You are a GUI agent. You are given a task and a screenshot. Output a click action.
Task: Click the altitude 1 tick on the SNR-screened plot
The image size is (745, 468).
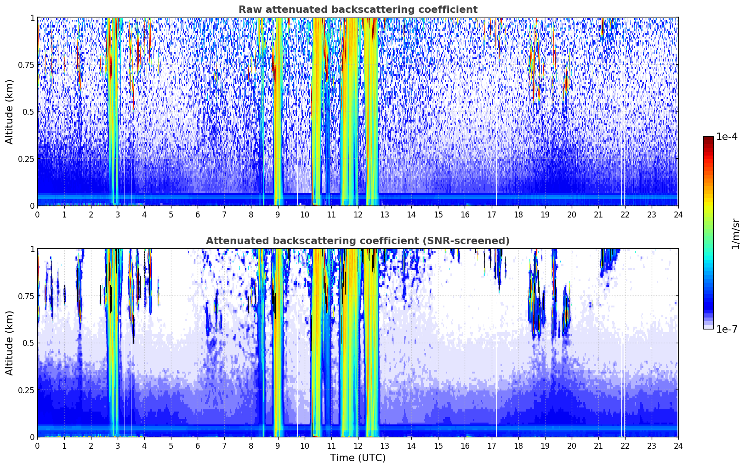pos(32,249)
